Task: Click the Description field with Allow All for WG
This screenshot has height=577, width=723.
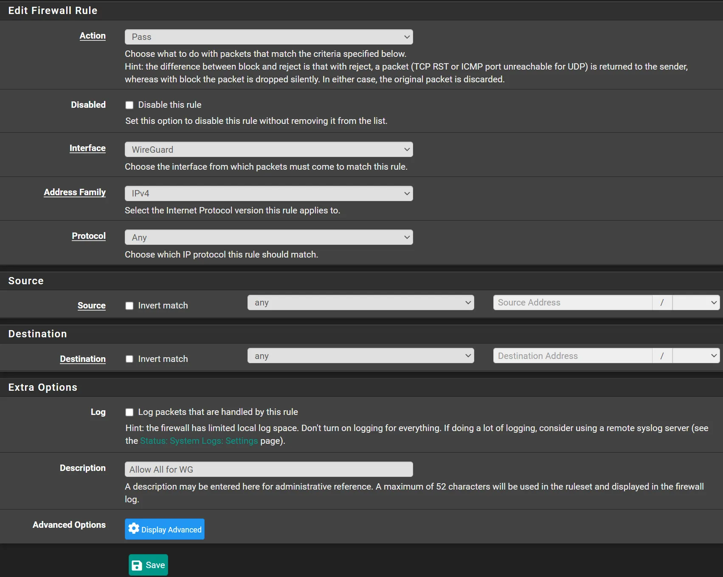Action: (x=268, y=470)
